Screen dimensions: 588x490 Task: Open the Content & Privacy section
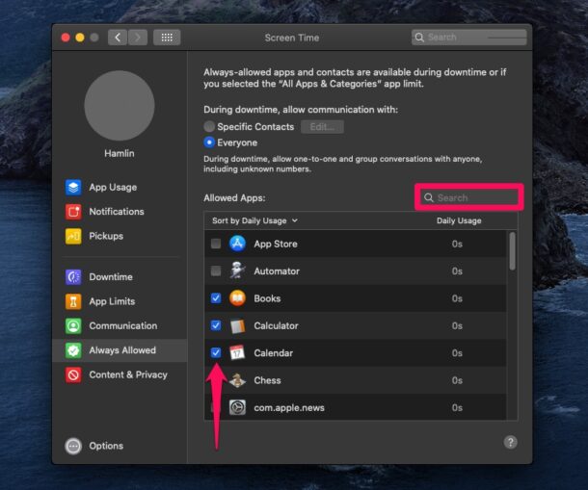128,374
